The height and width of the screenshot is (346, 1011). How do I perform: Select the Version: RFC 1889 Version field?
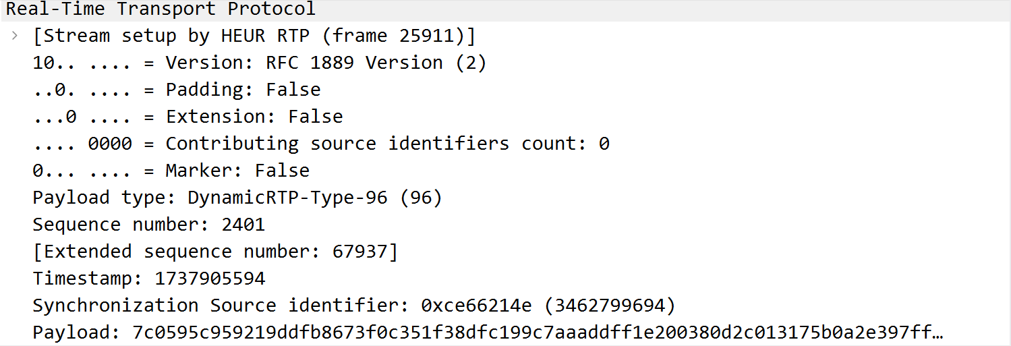pos(505,62)
